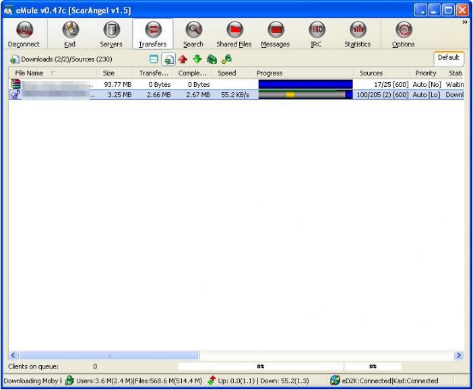Click the 2.67 MB completed cell
The width and height of the screenshot is (473, 390).
[198, 95]
